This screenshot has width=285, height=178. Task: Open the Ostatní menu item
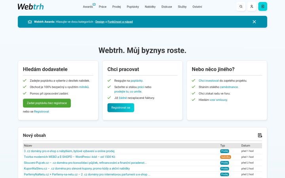tap(197, 7)
